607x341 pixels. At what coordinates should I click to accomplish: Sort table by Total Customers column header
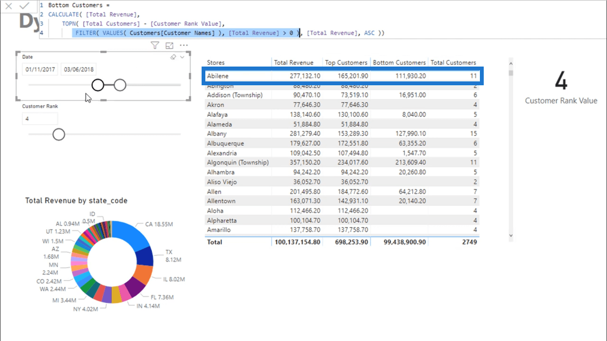453,63
